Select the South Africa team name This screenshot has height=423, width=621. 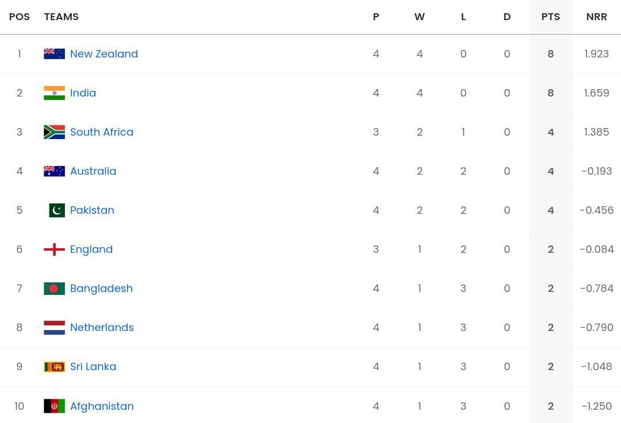[x=102, y=132]
